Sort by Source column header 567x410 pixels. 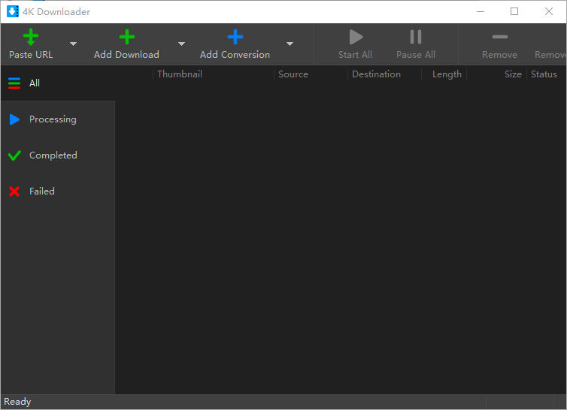pos(311,74)
